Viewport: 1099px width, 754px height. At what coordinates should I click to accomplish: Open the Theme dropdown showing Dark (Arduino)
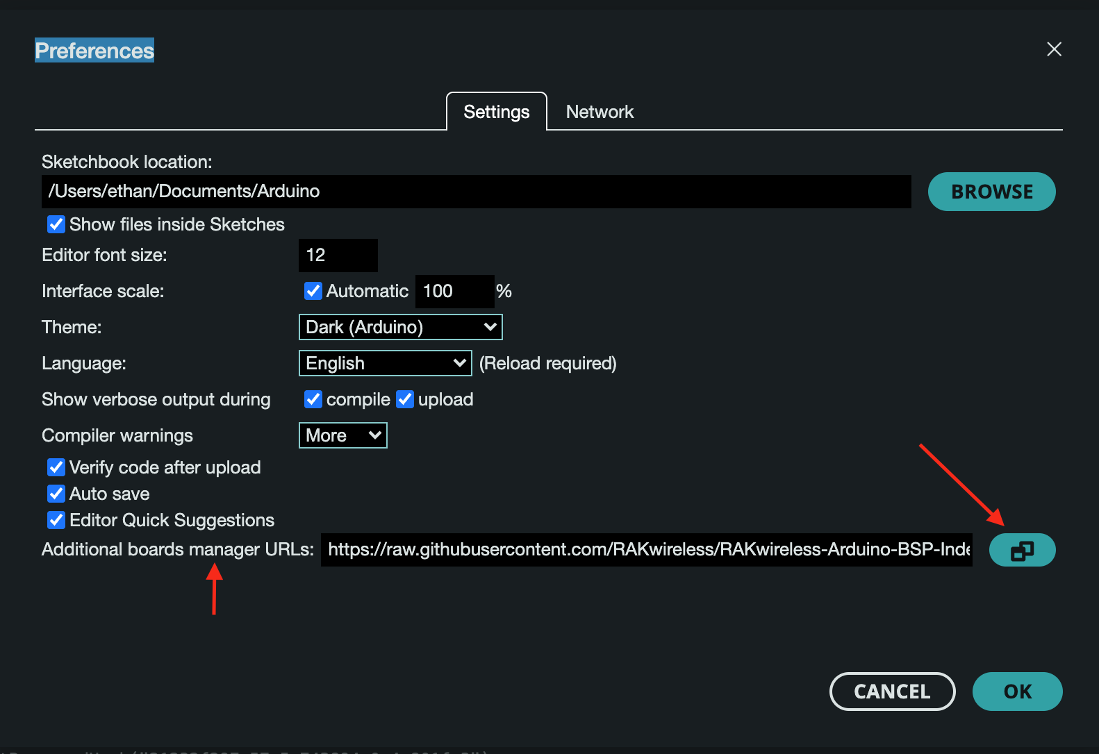click(x=400, y=327)
